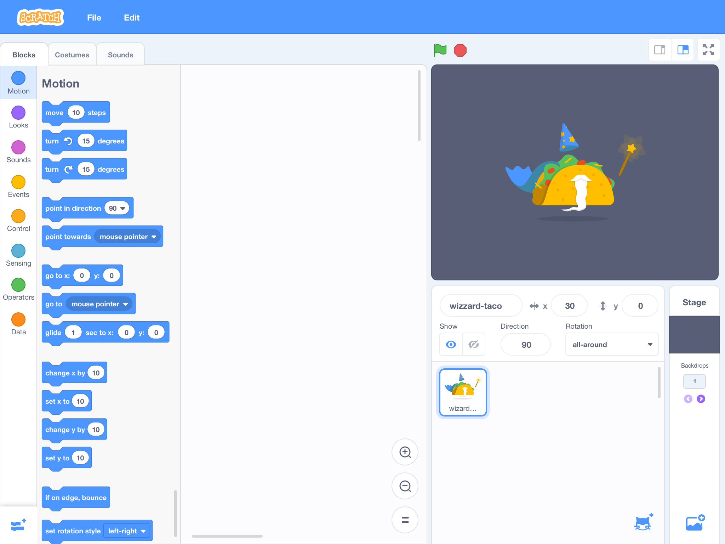Viewport: 725px width, 544px height.
Task: Open the Sensing block category
Action: click(18, 253)
